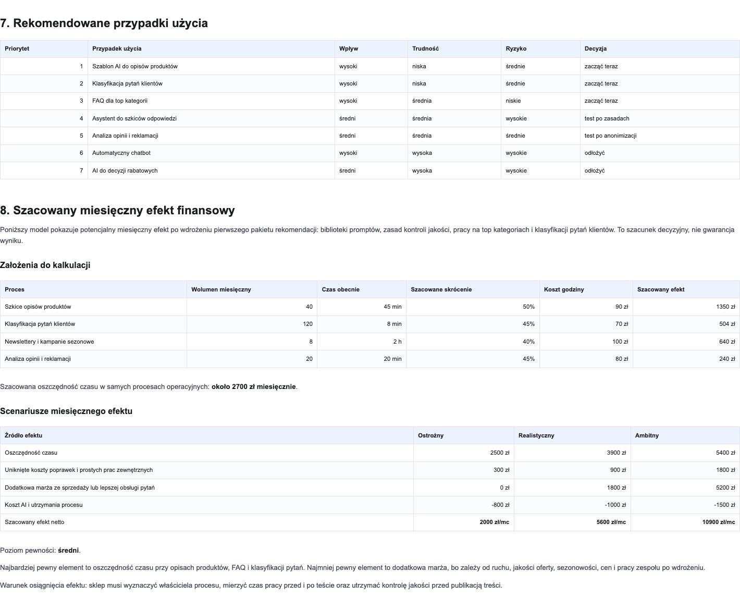Image resolution: width=740 pixels, height=596 pixels.
Task: Click the 'Koszt AI i utrzymania procesu' row
Action: click(x=370, y=505)
